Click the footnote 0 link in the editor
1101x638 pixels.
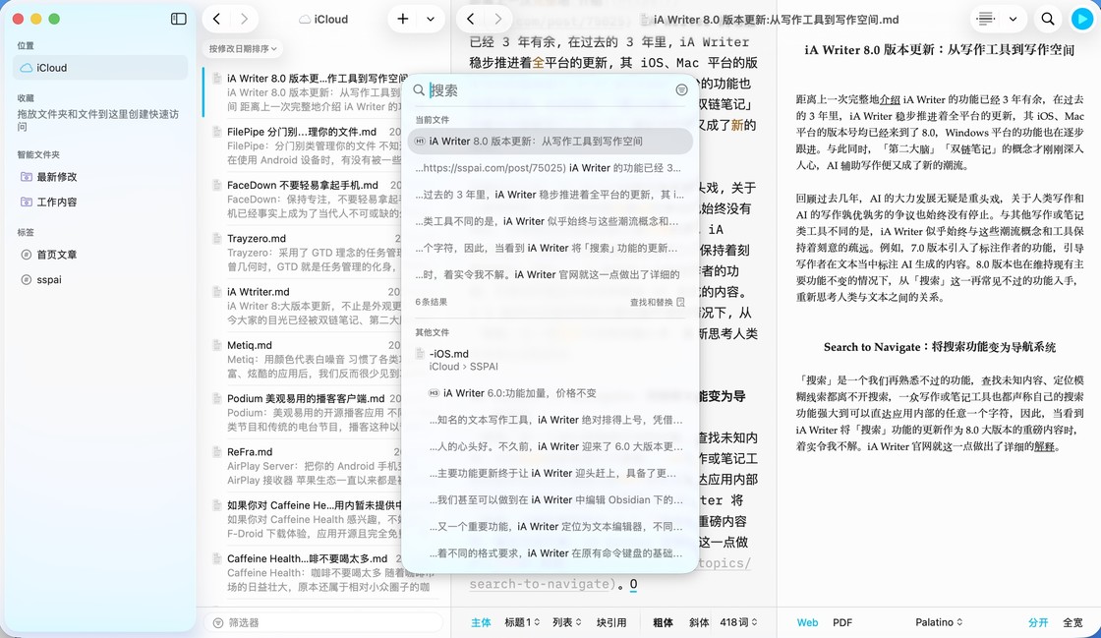pos(633,584)
